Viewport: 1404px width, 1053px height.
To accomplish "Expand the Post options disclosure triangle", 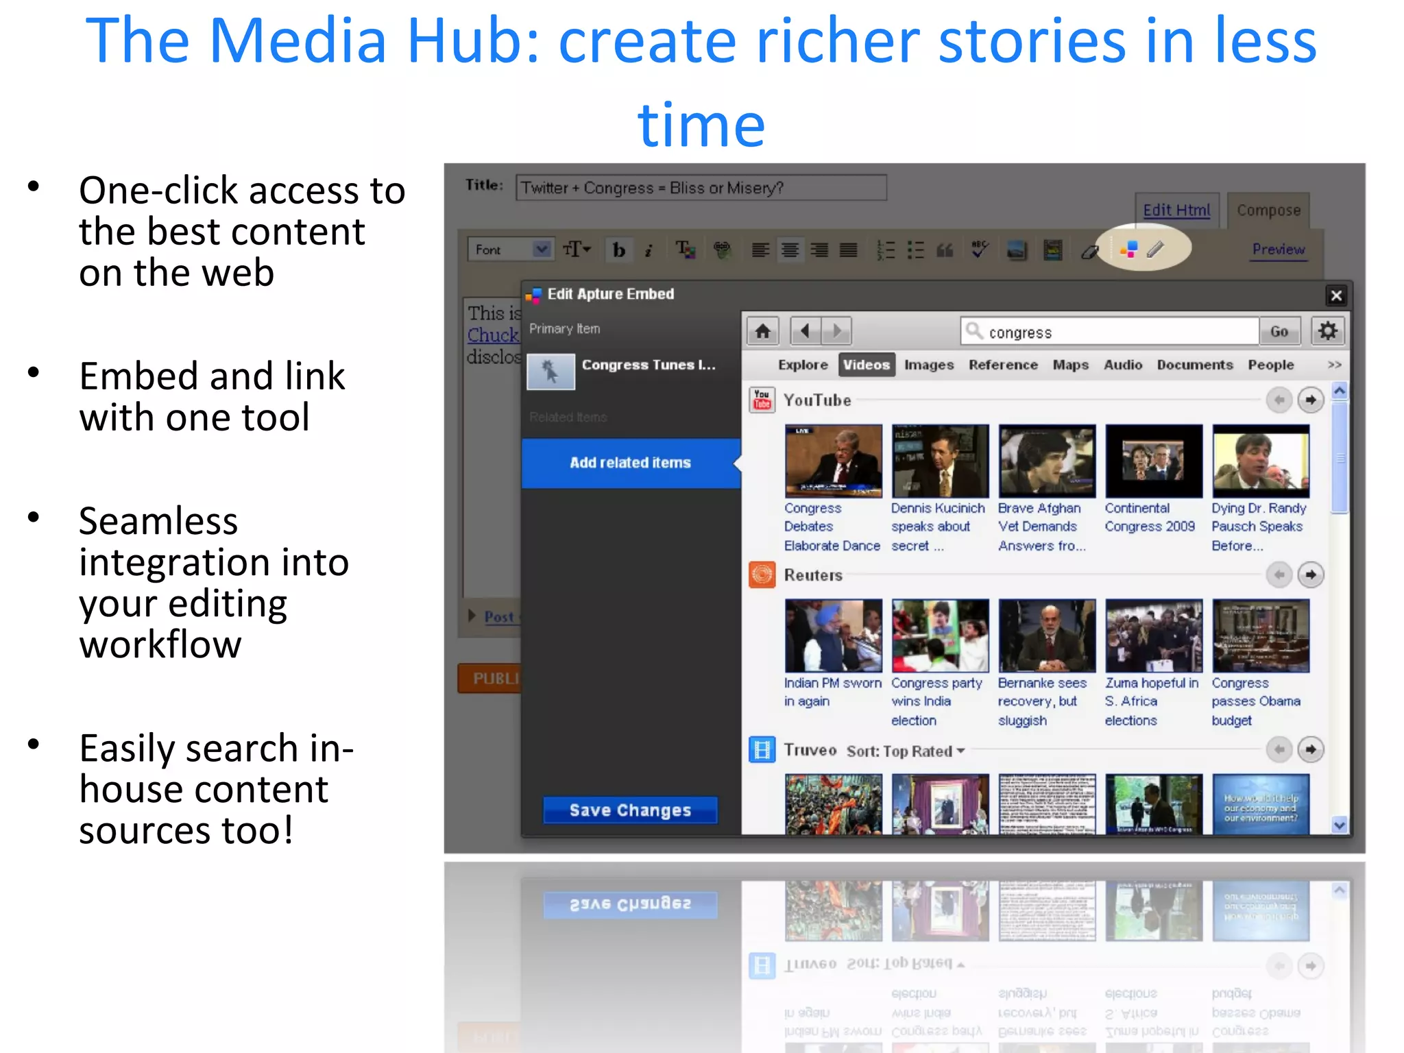I will point(472,616).
